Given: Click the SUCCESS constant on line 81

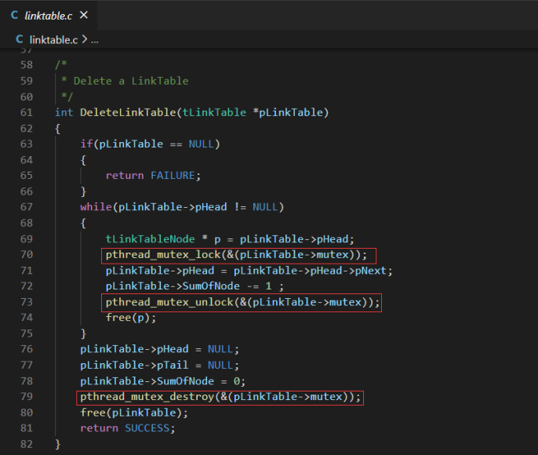Looking at the screenshot, I should click(147, 428).
